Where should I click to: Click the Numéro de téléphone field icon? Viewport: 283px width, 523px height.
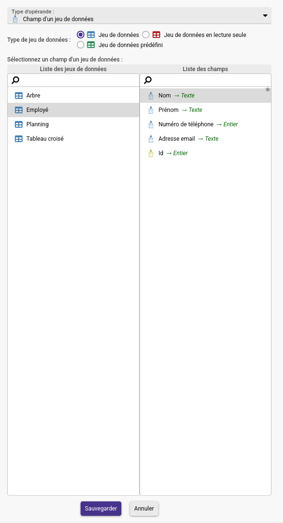click(151, 124)
